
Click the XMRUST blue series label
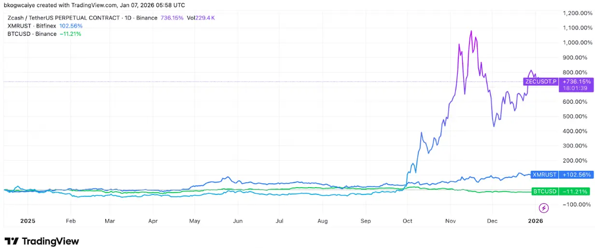[544, 175]
